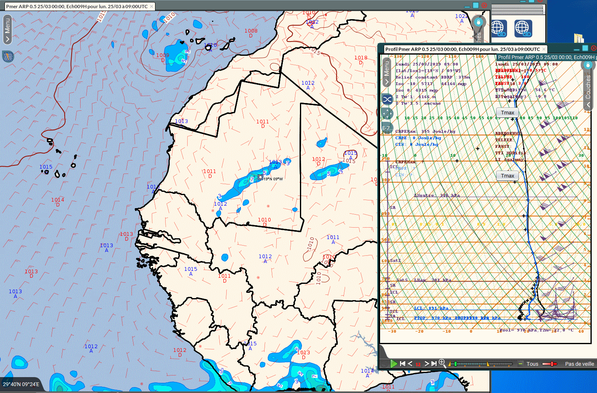This screenshot has height=393, width=597.
Task: Maximize the profile window with the blue square
Action: point(585,48)
